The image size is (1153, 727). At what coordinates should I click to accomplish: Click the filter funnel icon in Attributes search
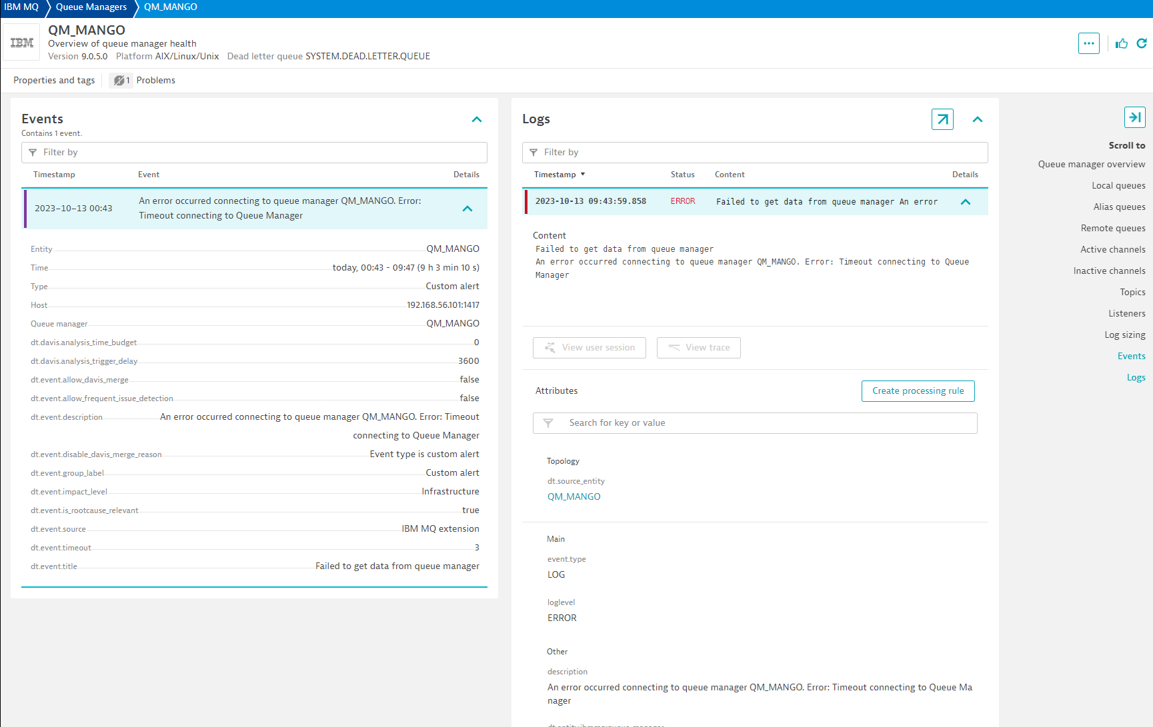[548, 423]
